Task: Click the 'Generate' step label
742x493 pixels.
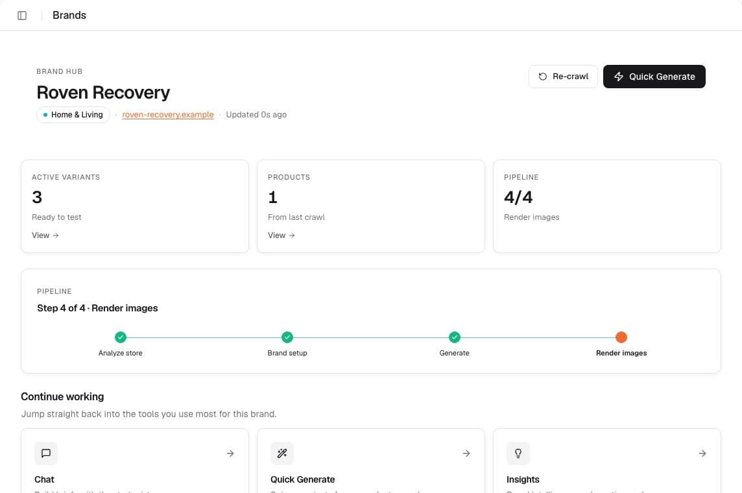Action: coord(454,353)
